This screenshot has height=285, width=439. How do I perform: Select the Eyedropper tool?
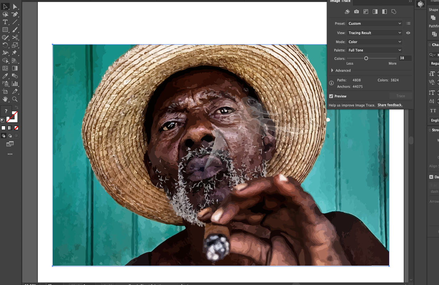5,76
